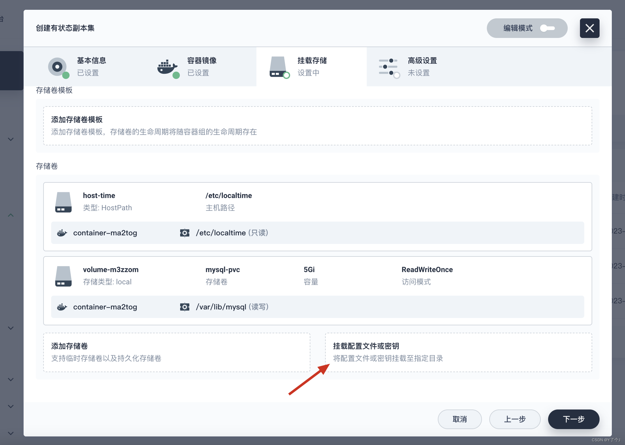Click the mysql-pvc storage volume text
The image size is (625, 445).
[x=222, y=270]
